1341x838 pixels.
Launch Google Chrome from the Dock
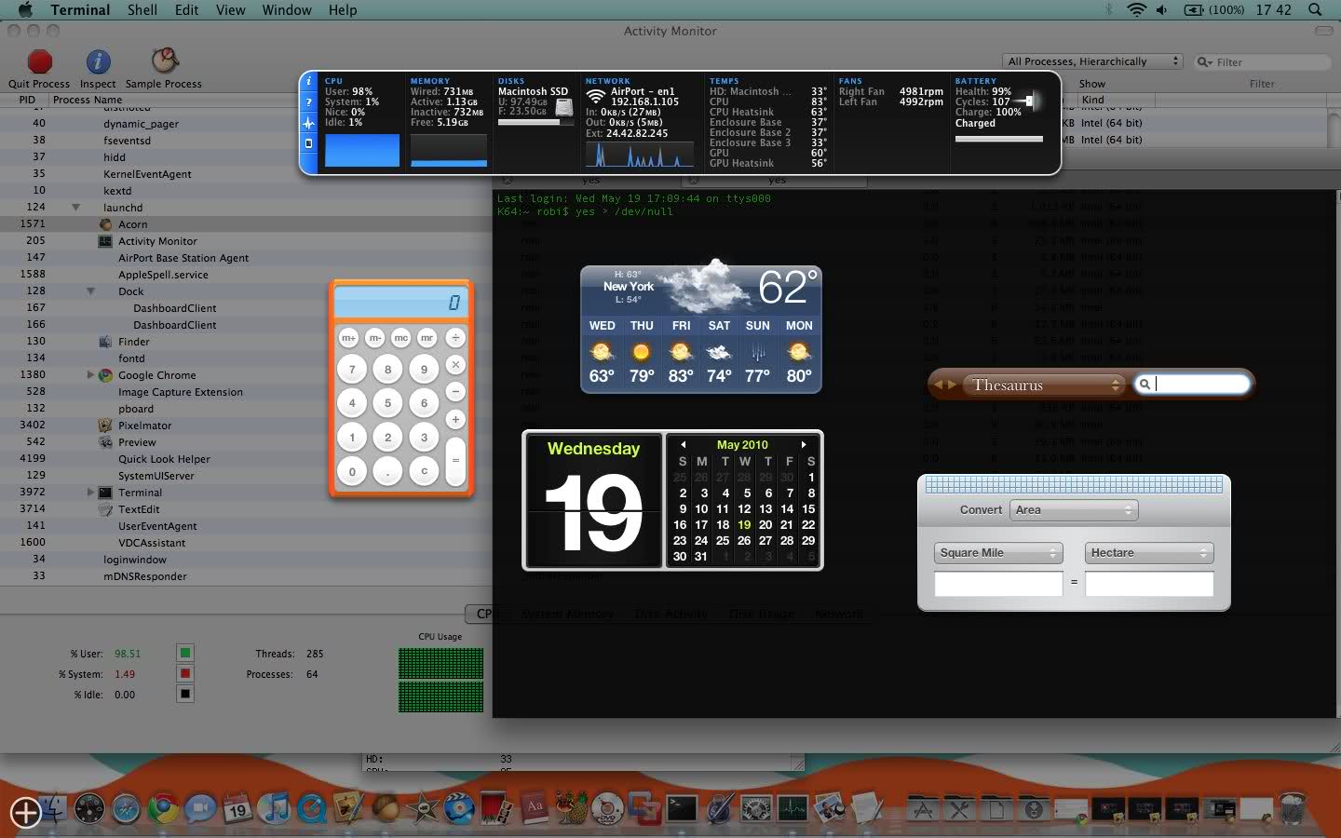163,808
